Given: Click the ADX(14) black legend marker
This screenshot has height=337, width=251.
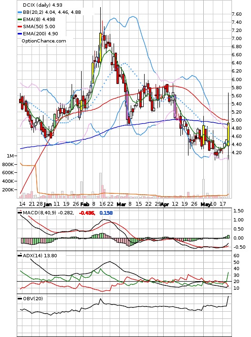Looking at the screenshot, I should 20,255.
